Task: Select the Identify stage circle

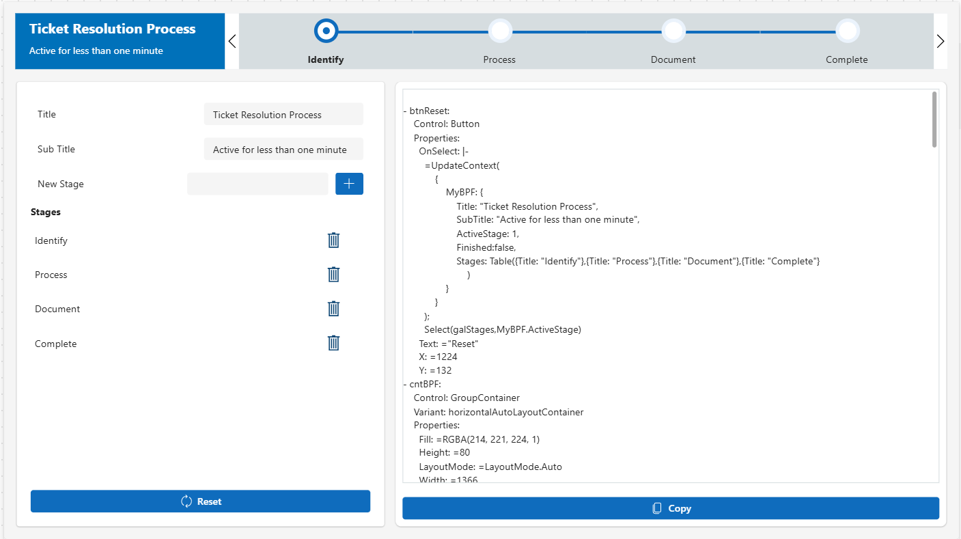Action: click(326, 31)
